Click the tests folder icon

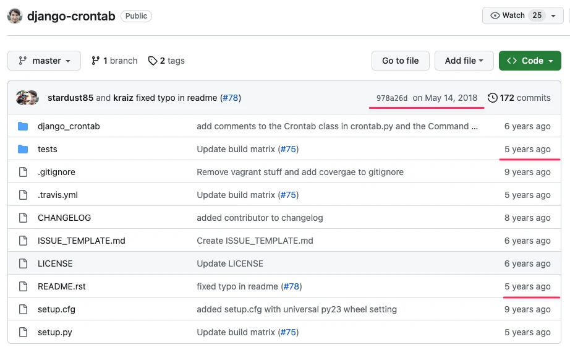[x=23, y=149]
